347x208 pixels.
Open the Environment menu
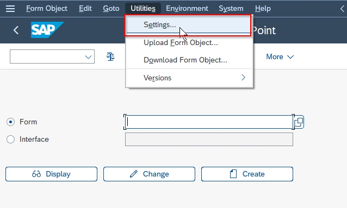pyautogui.click(x=187, y=9)
